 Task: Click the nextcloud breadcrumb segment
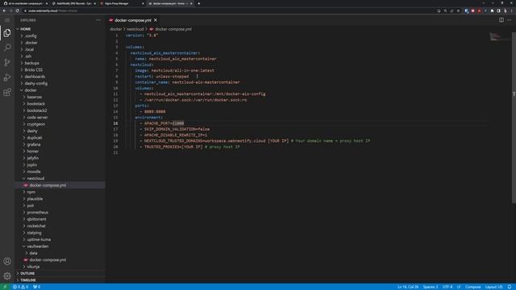(x=135, y=29)
